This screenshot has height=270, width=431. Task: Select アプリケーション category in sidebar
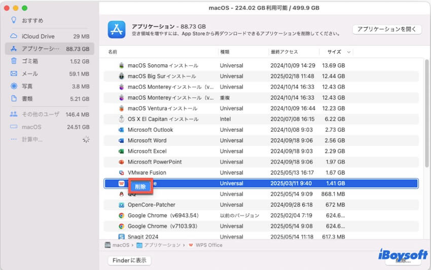[50, 49]
